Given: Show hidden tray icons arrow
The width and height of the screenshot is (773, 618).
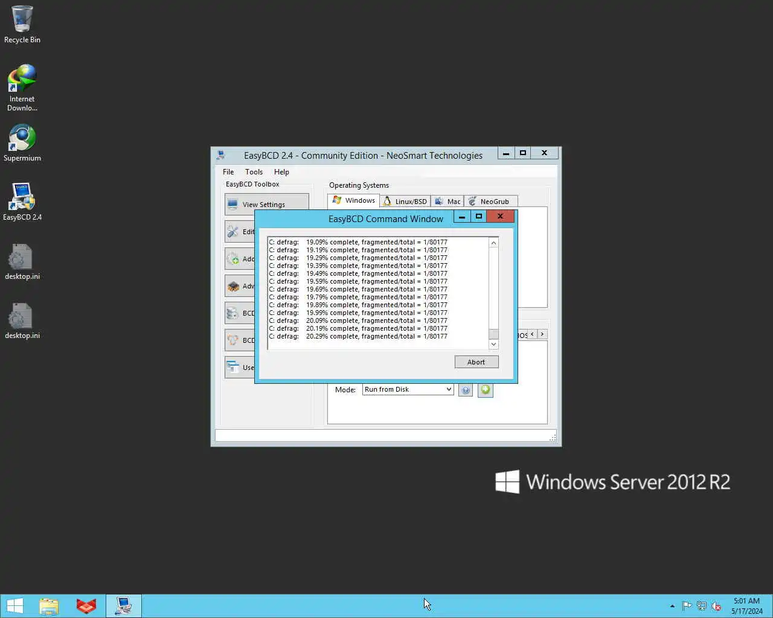Looking at the screenshot, I should tap(672, 606).
